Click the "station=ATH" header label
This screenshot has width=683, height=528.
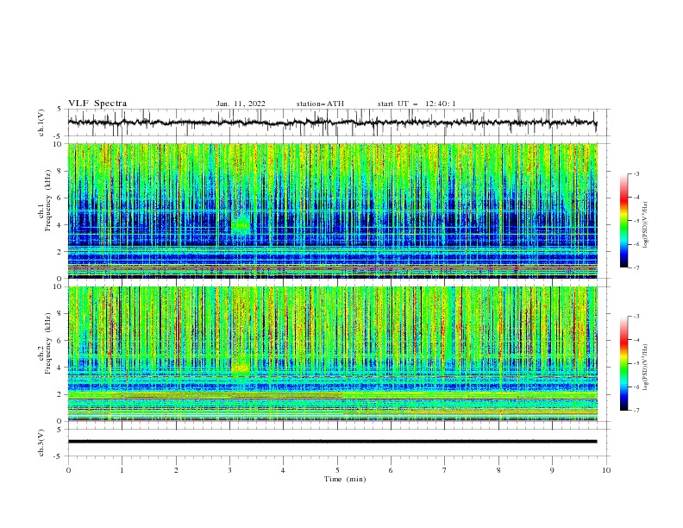click(320, 104)
